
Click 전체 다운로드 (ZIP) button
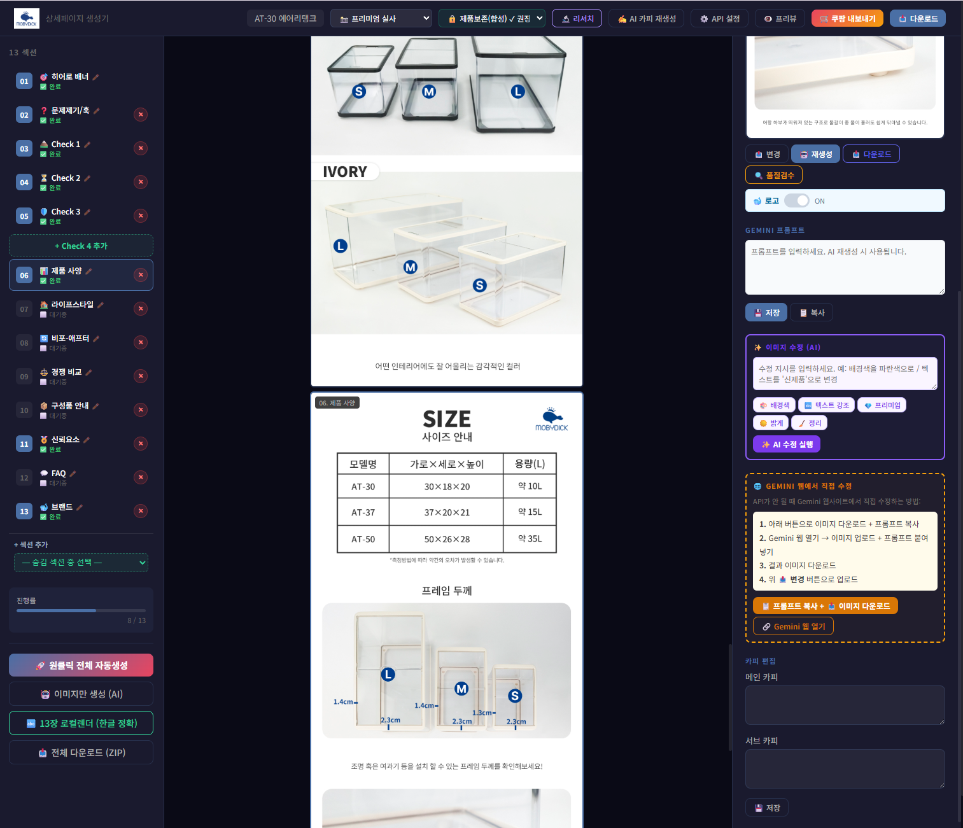tap(81, 752)
